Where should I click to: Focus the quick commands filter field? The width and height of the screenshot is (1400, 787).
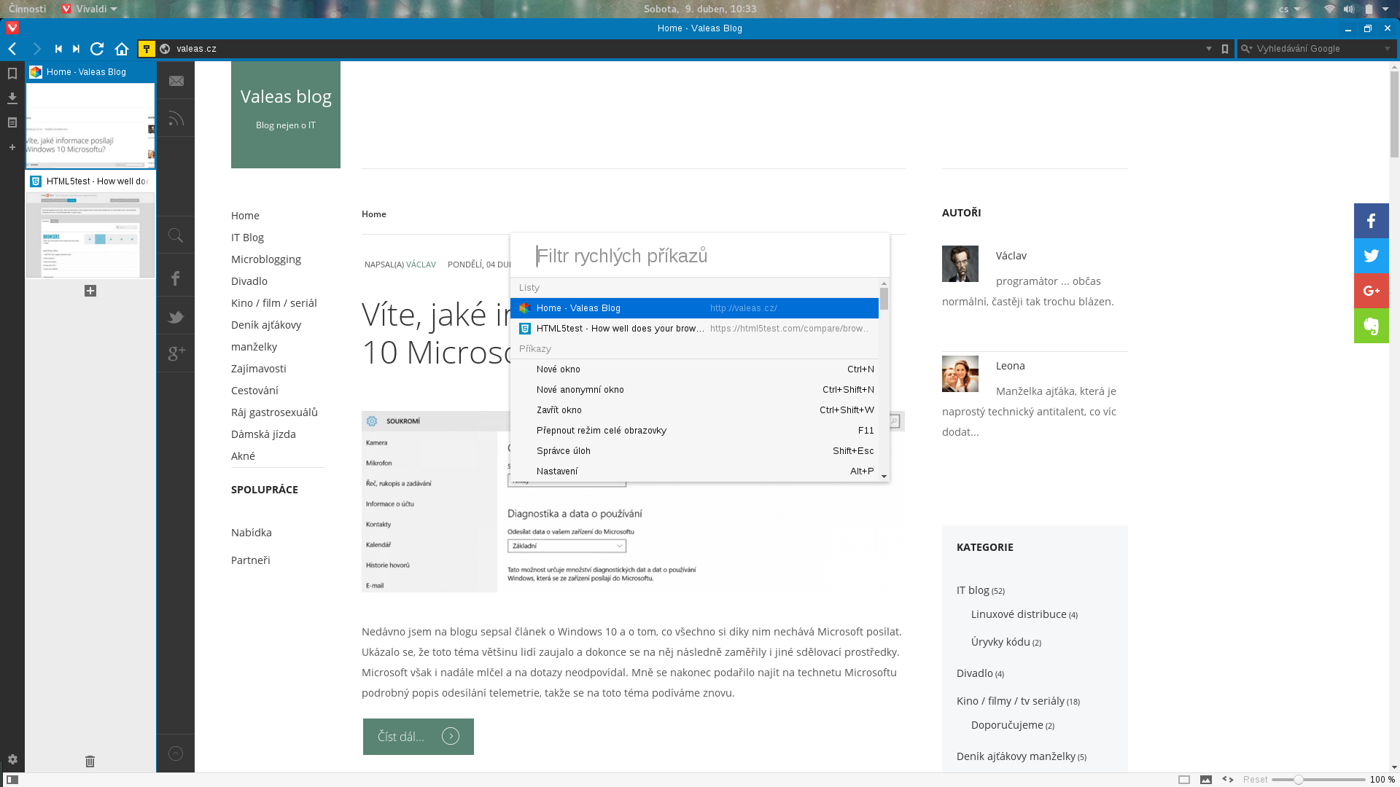click(700, 256)
